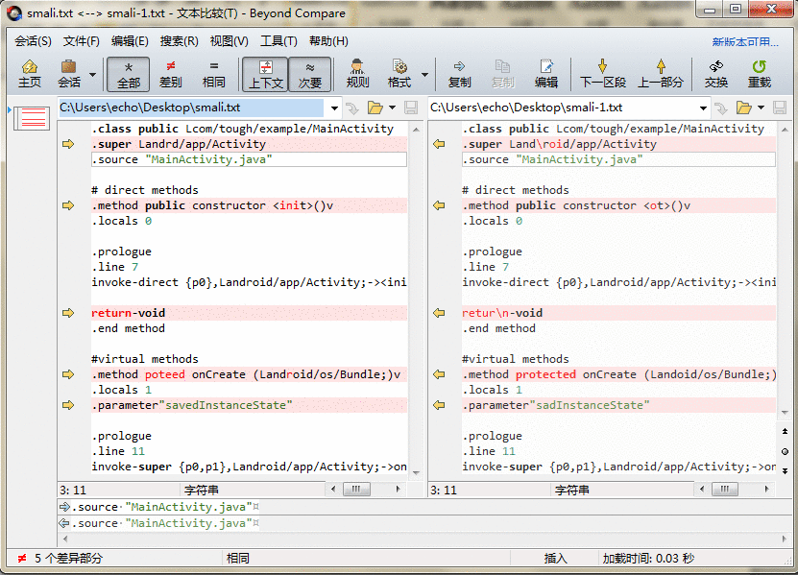Click the 新版本可用 update link

tap(745, 42)
